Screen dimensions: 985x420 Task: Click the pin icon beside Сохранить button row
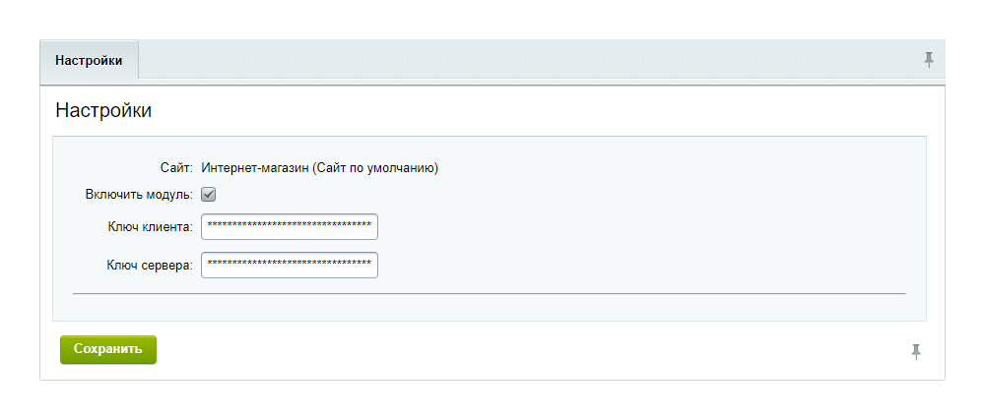coord(916,351)
